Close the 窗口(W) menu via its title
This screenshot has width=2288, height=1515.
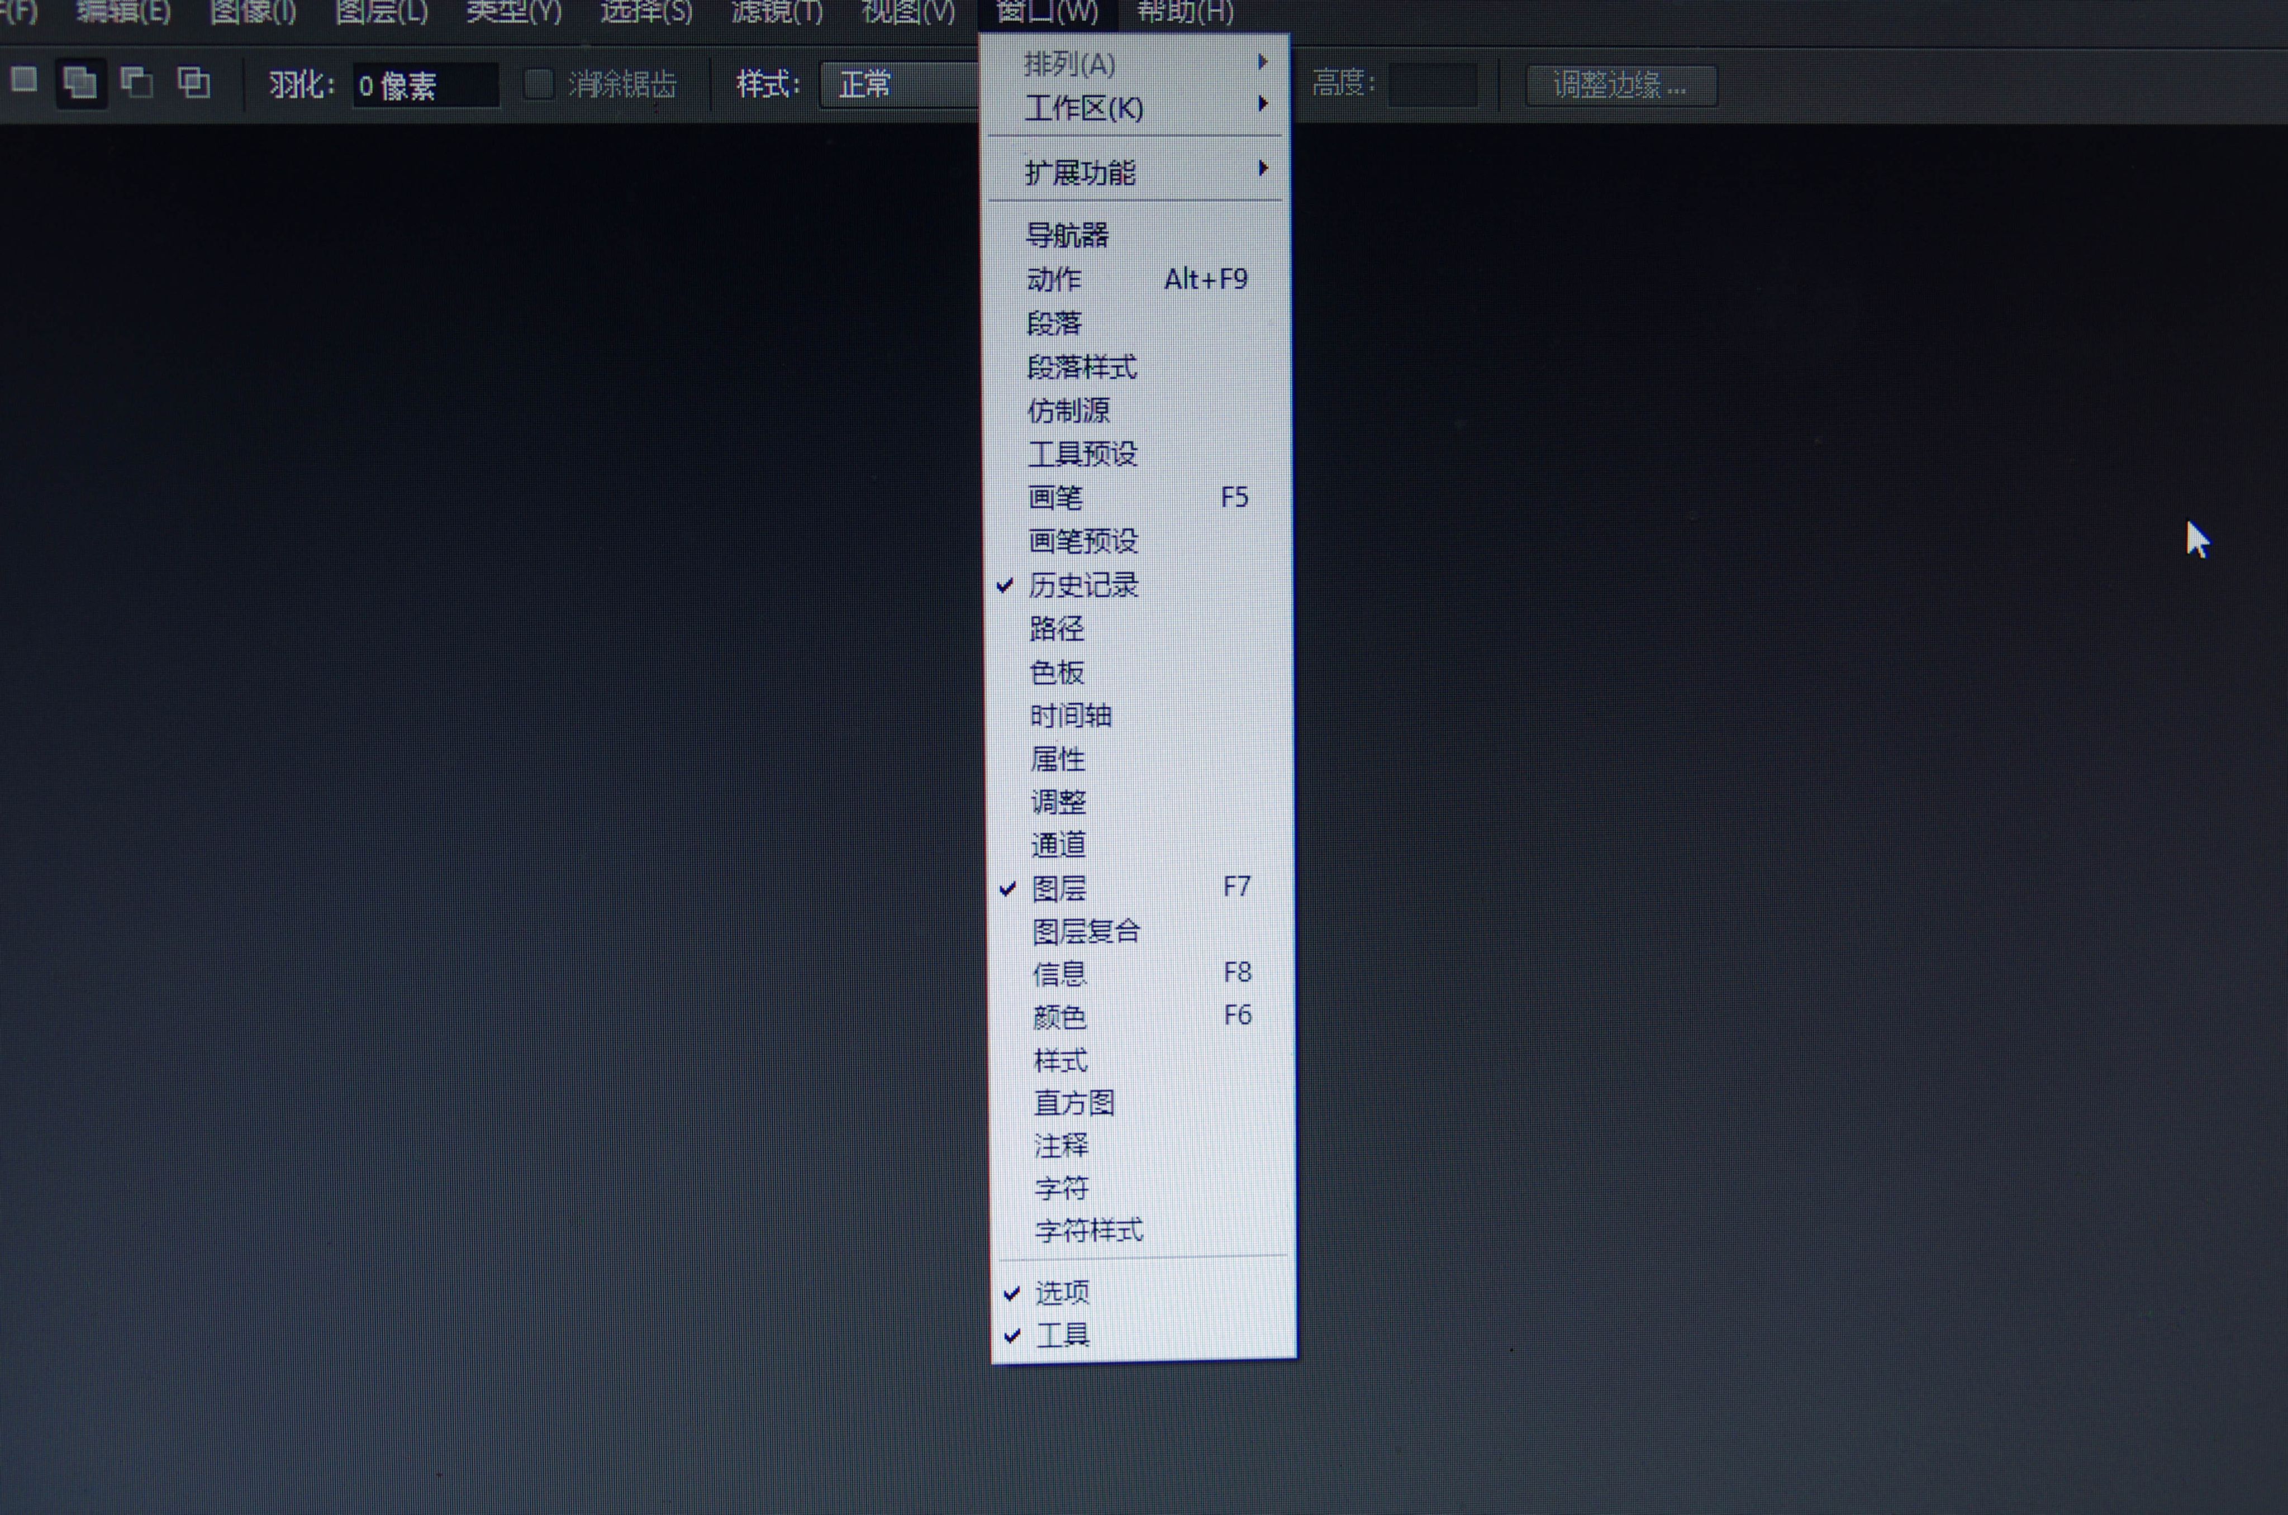(1048, 12)
